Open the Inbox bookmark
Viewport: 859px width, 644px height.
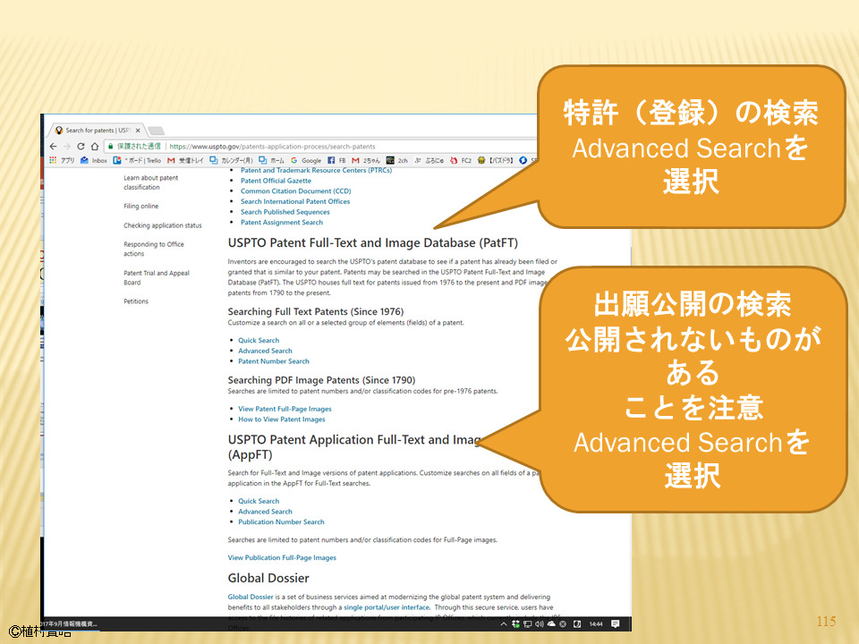(94, 160)
